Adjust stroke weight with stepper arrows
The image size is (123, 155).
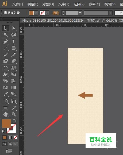(x=63, y=13)
